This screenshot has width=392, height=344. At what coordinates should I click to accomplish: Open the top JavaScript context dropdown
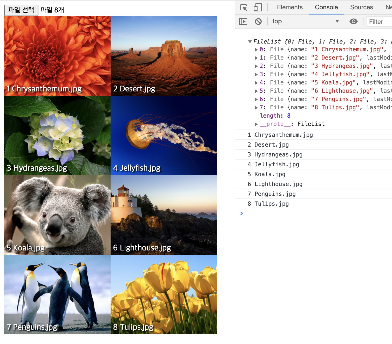point(305,21)
